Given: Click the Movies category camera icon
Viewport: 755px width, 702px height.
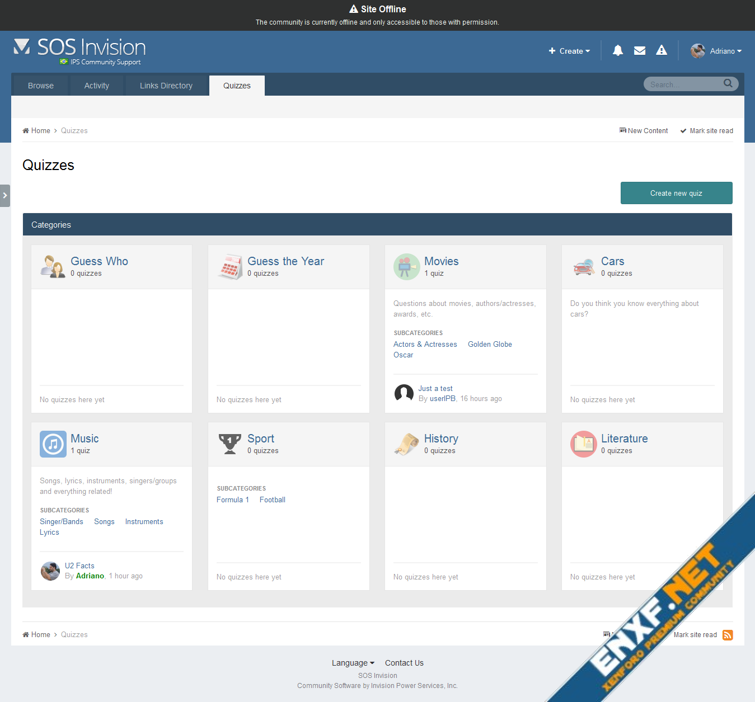Looking at the screenshot, I should [x=406, y=267].
